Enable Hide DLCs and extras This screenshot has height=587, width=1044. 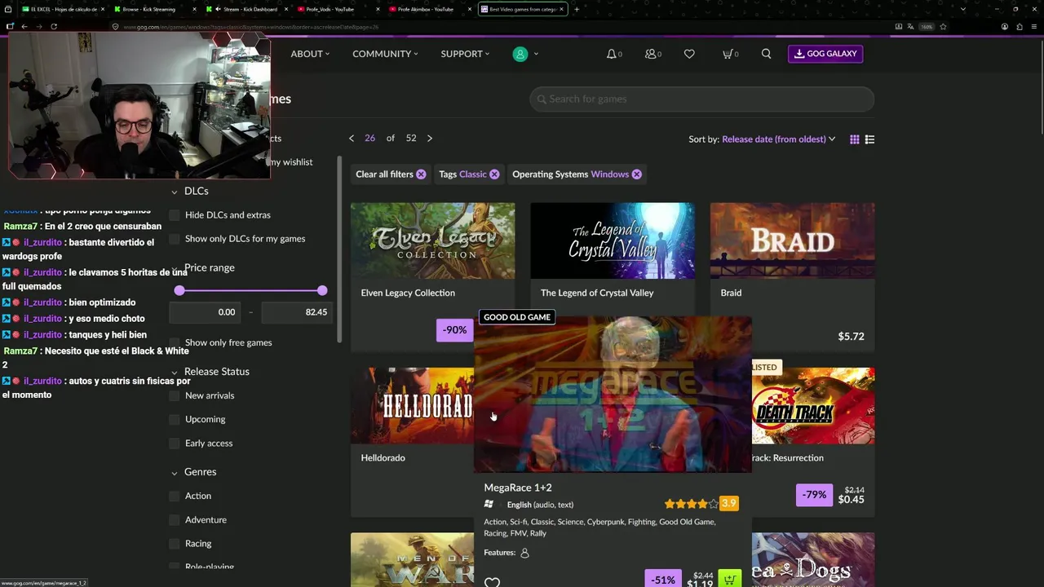[x=175, y=215]
